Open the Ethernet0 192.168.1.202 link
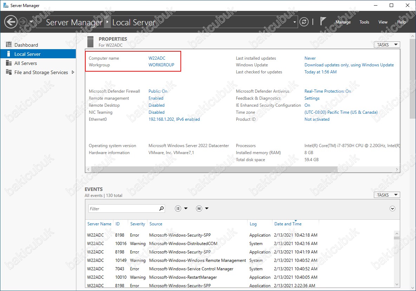 coord(174,119)
